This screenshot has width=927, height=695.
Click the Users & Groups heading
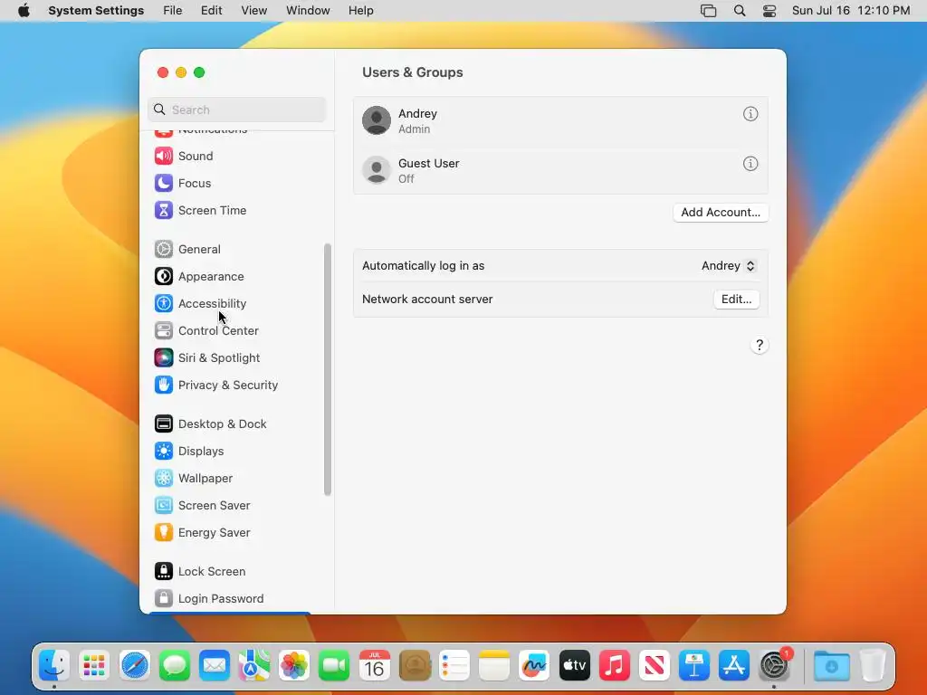click(413, 72)
